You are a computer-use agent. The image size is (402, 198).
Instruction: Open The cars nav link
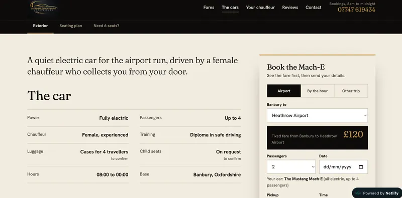click(230, 8)
